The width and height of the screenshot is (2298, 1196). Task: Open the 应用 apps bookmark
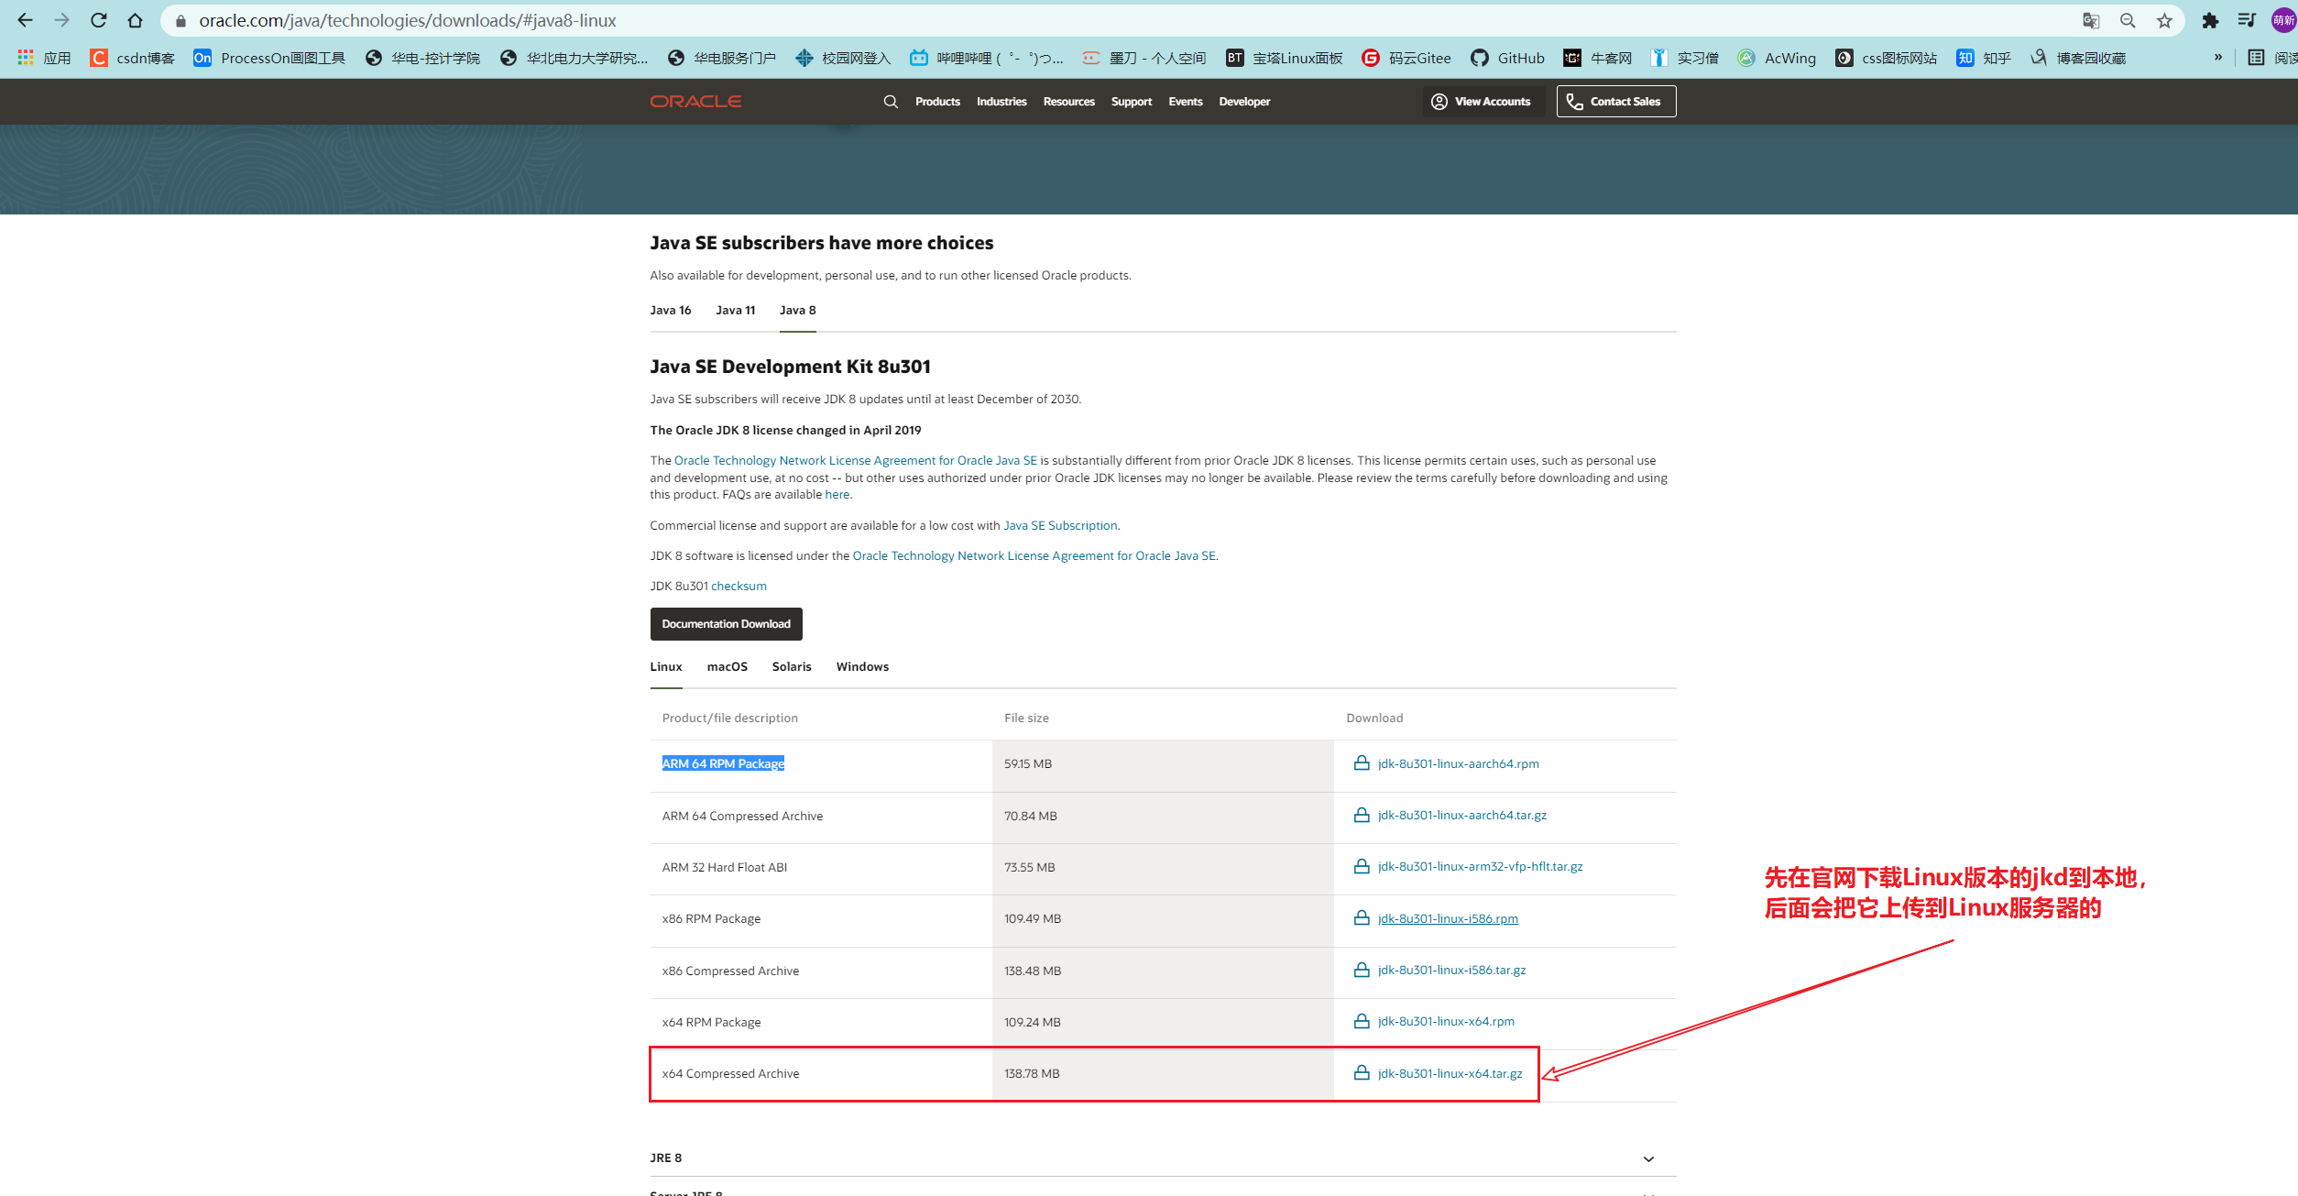point(44,58)
